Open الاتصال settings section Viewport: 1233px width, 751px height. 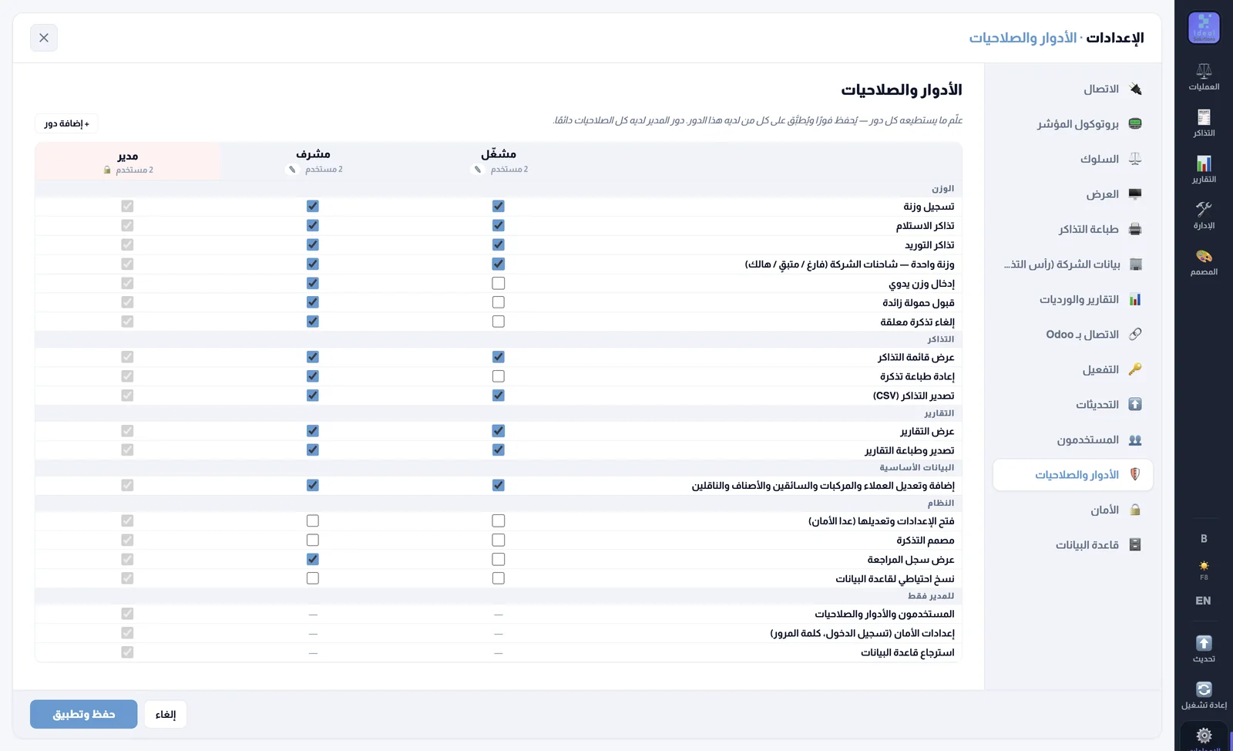1073,89
